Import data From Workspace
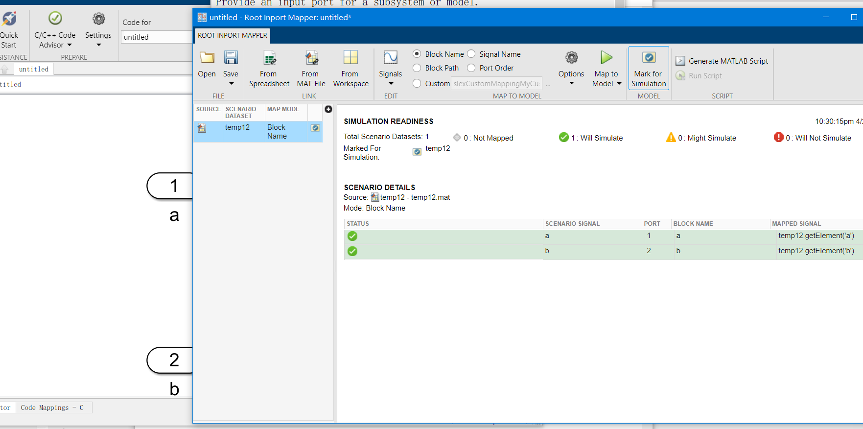 (350, 57)
